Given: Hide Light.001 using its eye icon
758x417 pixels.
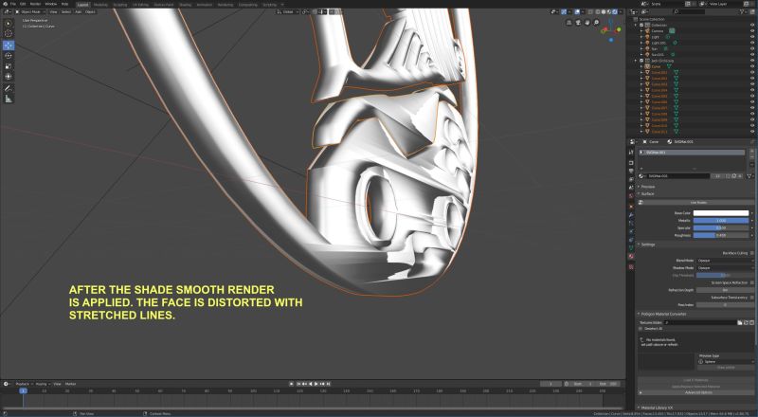Looking at the screenshot, I should pos(752,43).
